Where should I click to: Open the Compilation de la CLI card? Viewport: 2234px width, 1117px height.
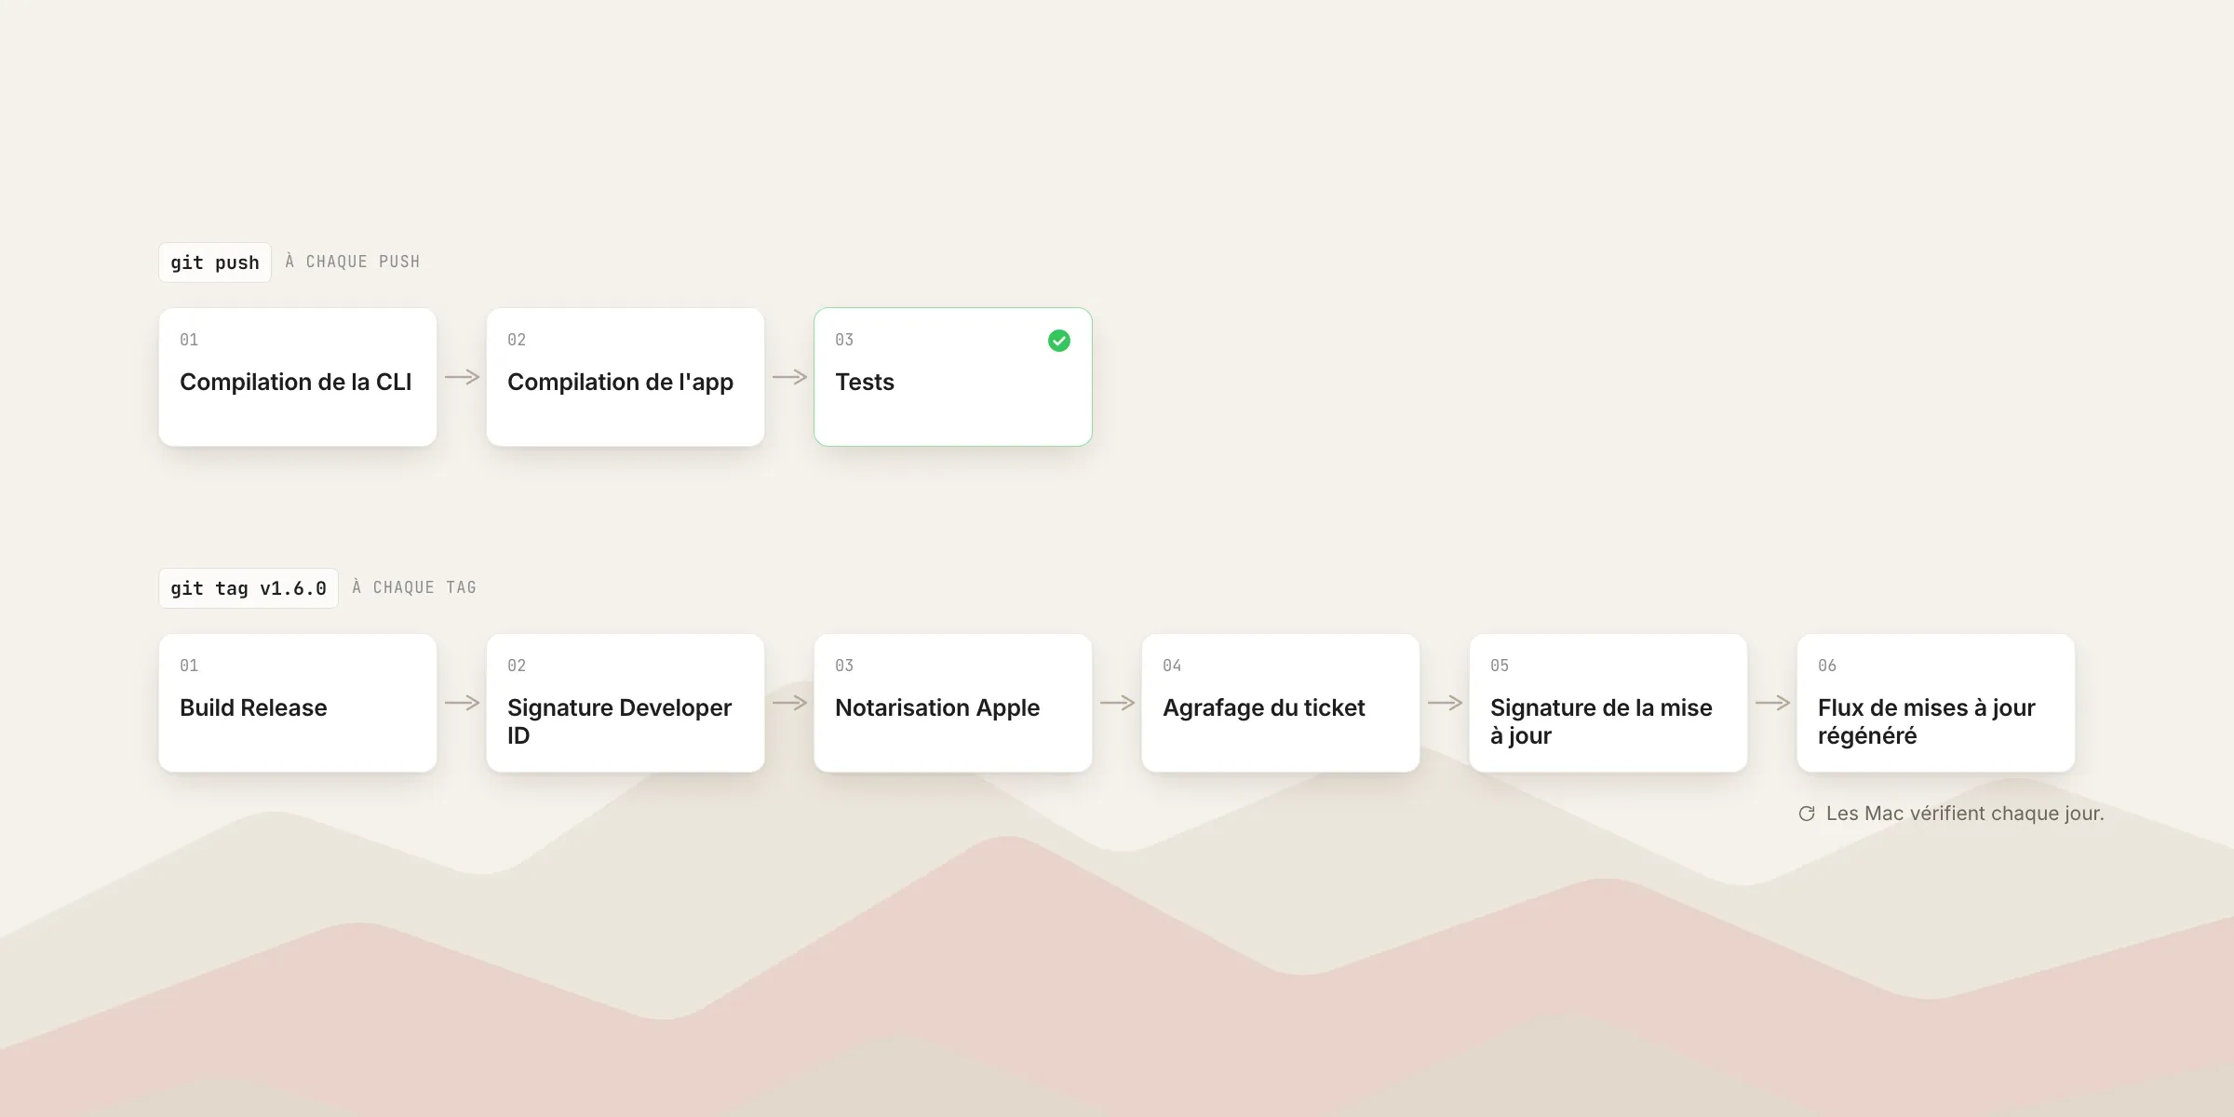click(x=298, y=377)
